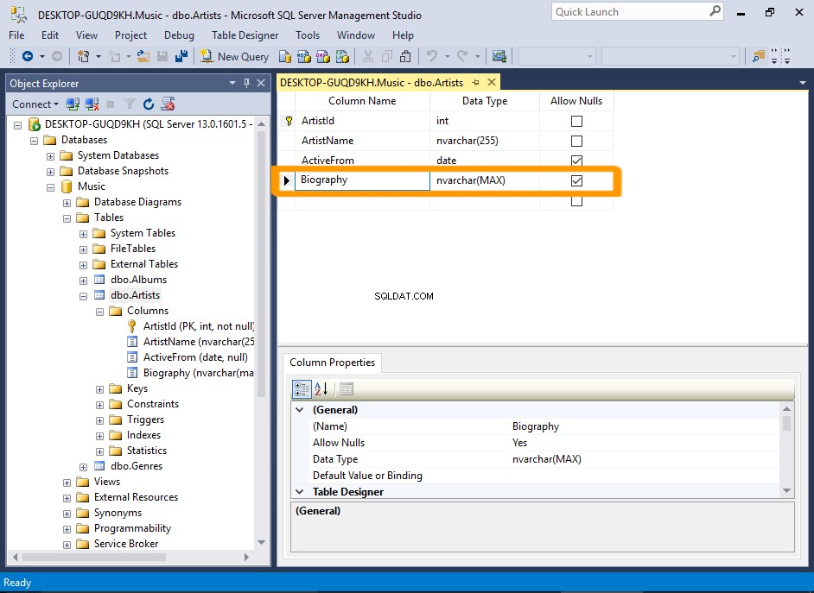The image size is (814, 593).
Task: Click the Cut scissors icon
Action: click(x=368, y=56)
